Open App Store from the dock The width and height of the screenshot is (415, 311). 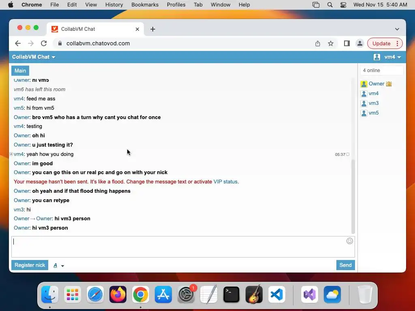pyautogui.click(x=163, y=294)
